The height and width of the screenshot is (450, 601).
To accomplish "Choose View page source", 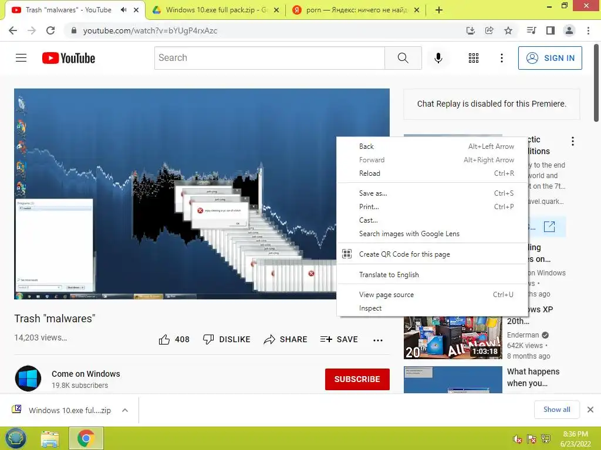I will coord(433,295).
